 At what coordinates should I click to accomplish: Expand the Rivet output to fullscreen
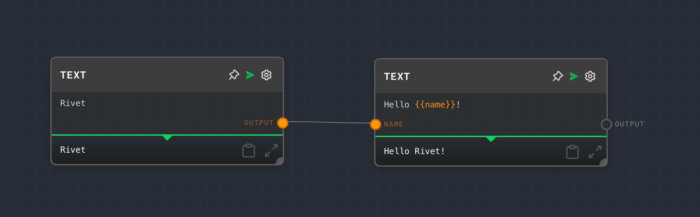pyautogui.click(x=271, y=151)
